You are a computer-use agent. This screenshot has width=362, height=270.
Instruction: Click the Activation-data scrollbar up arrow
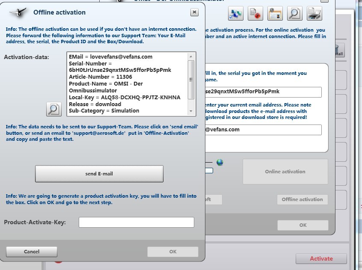coord(191,56)
